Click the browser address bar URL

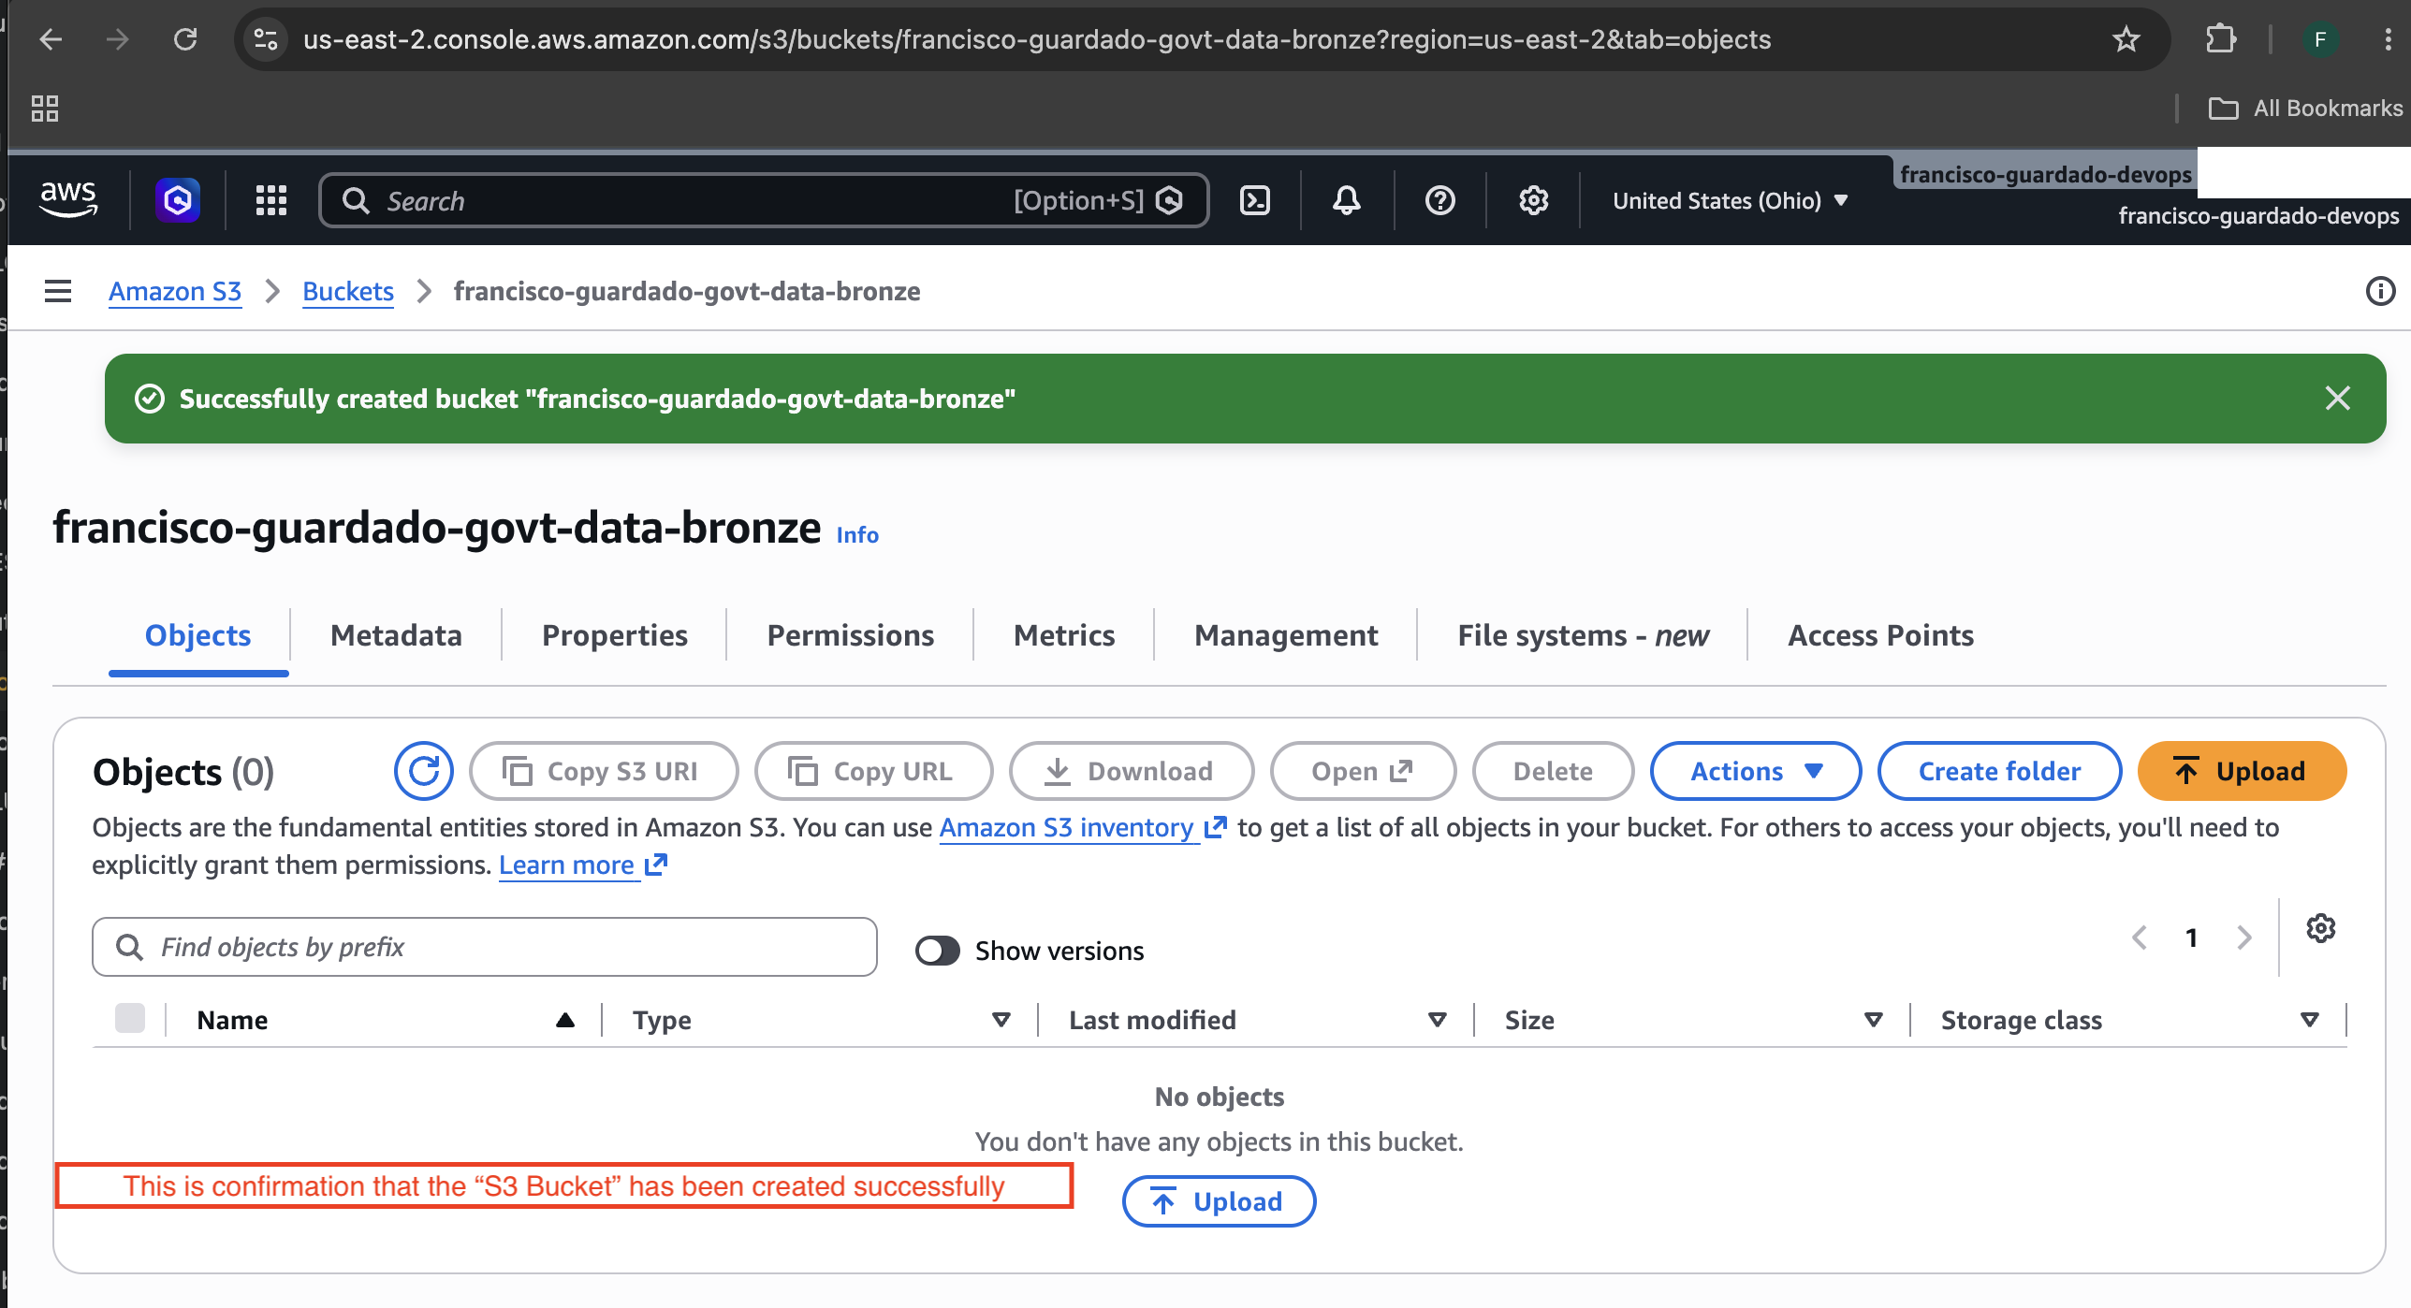point(1037,39)
